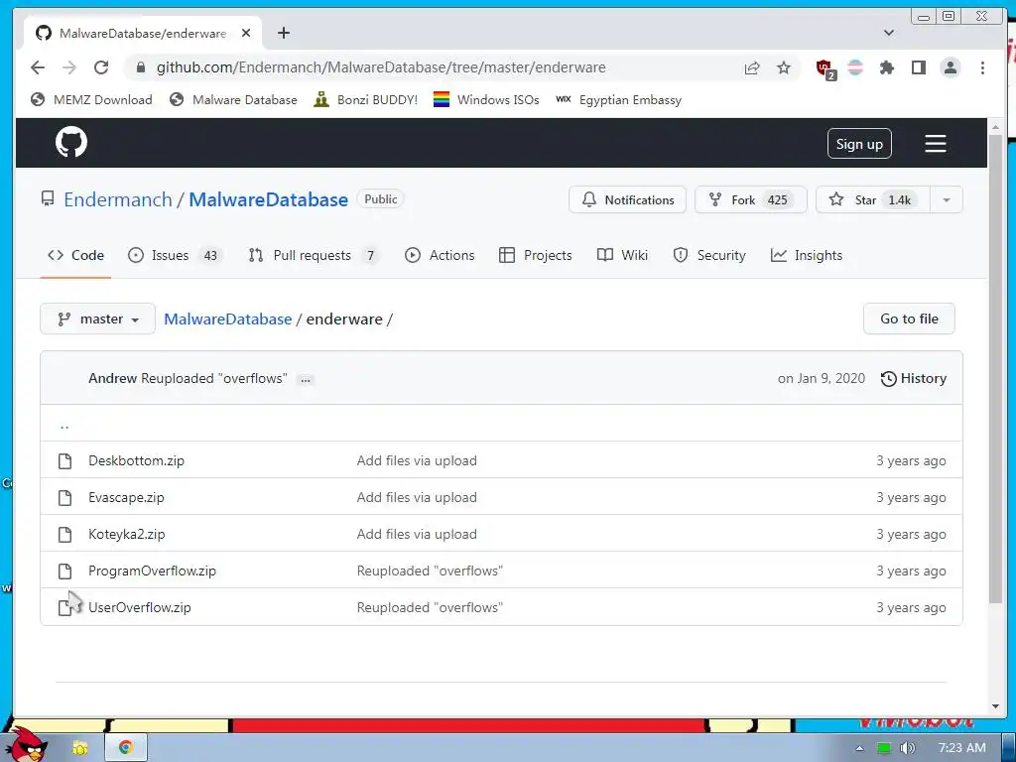Open the Extensions puzzle-piece icon
The width and height of the screenshot is (1016, 762).
click(886, 67)
